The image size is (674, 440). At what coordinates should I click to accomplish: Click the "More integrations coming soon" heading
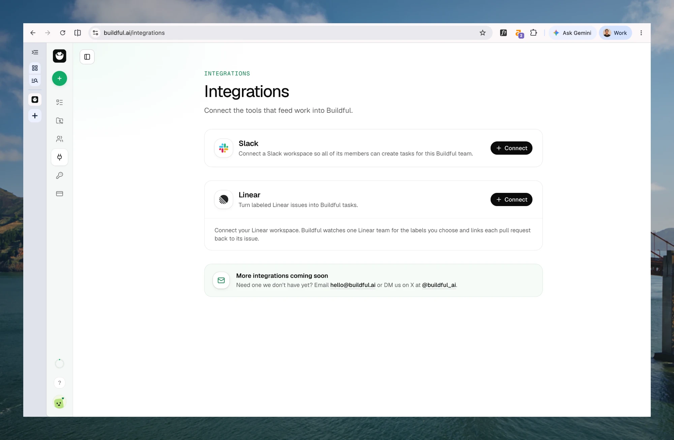[x=282, y=276]
